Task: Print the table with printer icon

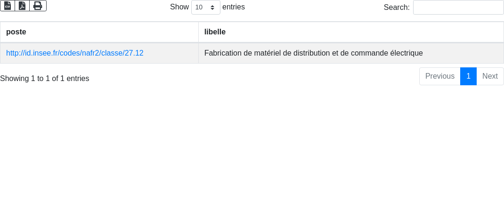Action: (38, 6)
